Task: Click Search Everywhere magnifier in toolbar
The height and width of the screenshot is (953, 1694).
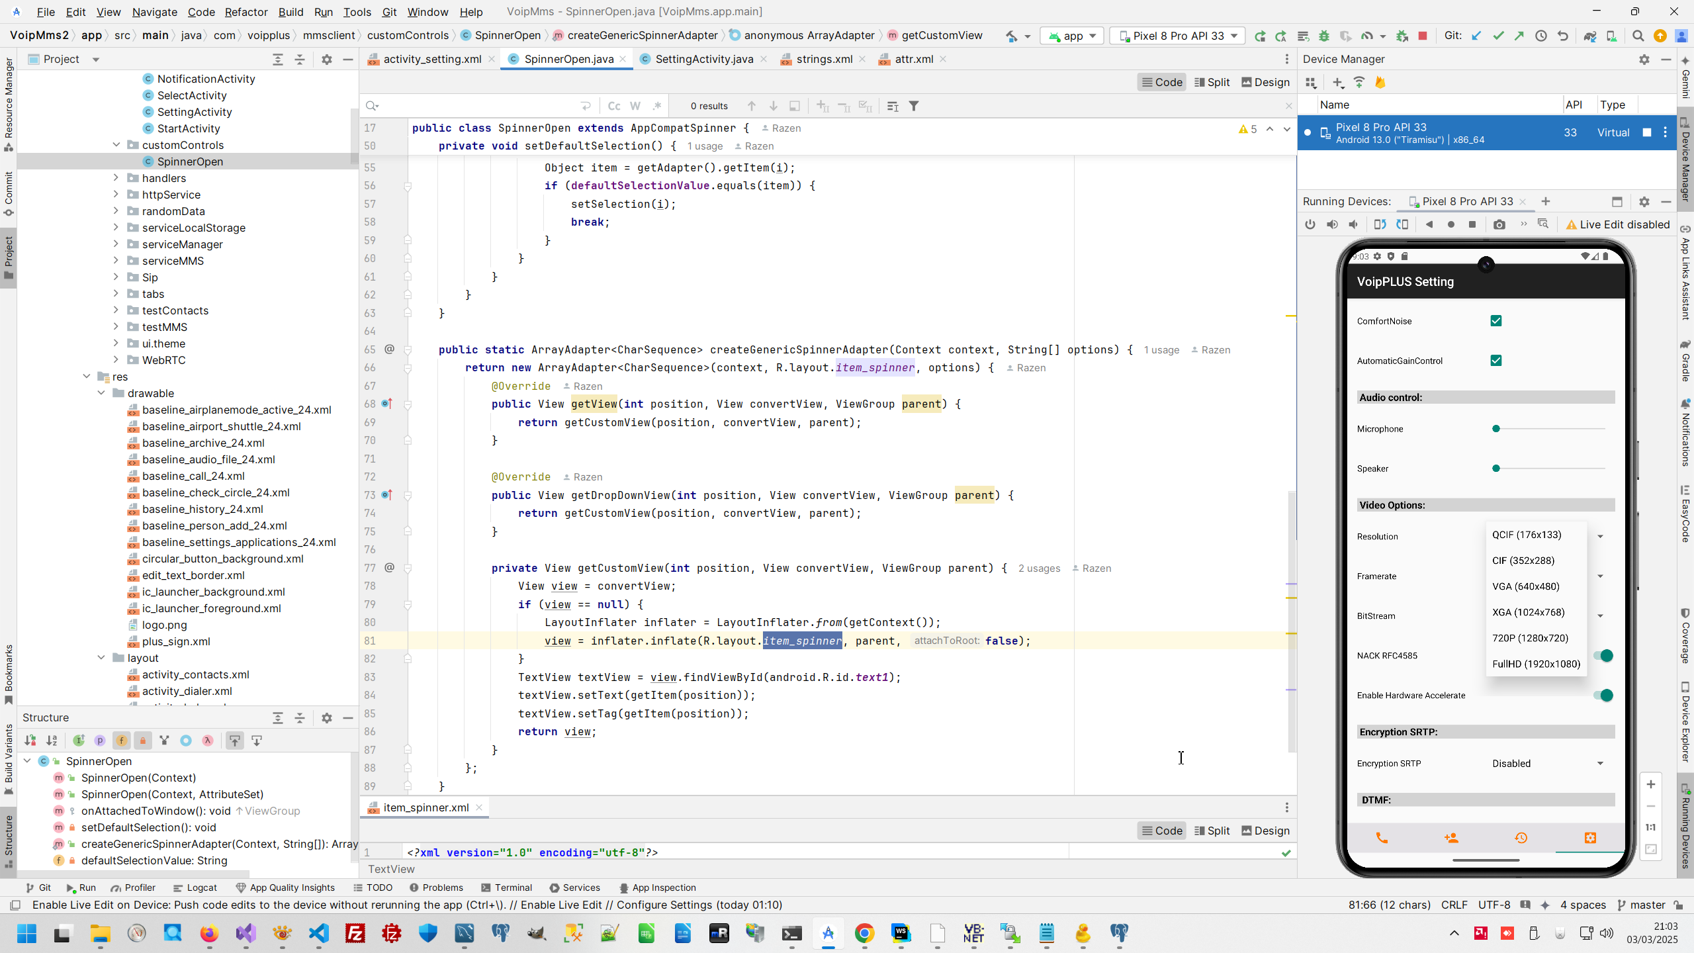Action: (x=1638, y=36)
